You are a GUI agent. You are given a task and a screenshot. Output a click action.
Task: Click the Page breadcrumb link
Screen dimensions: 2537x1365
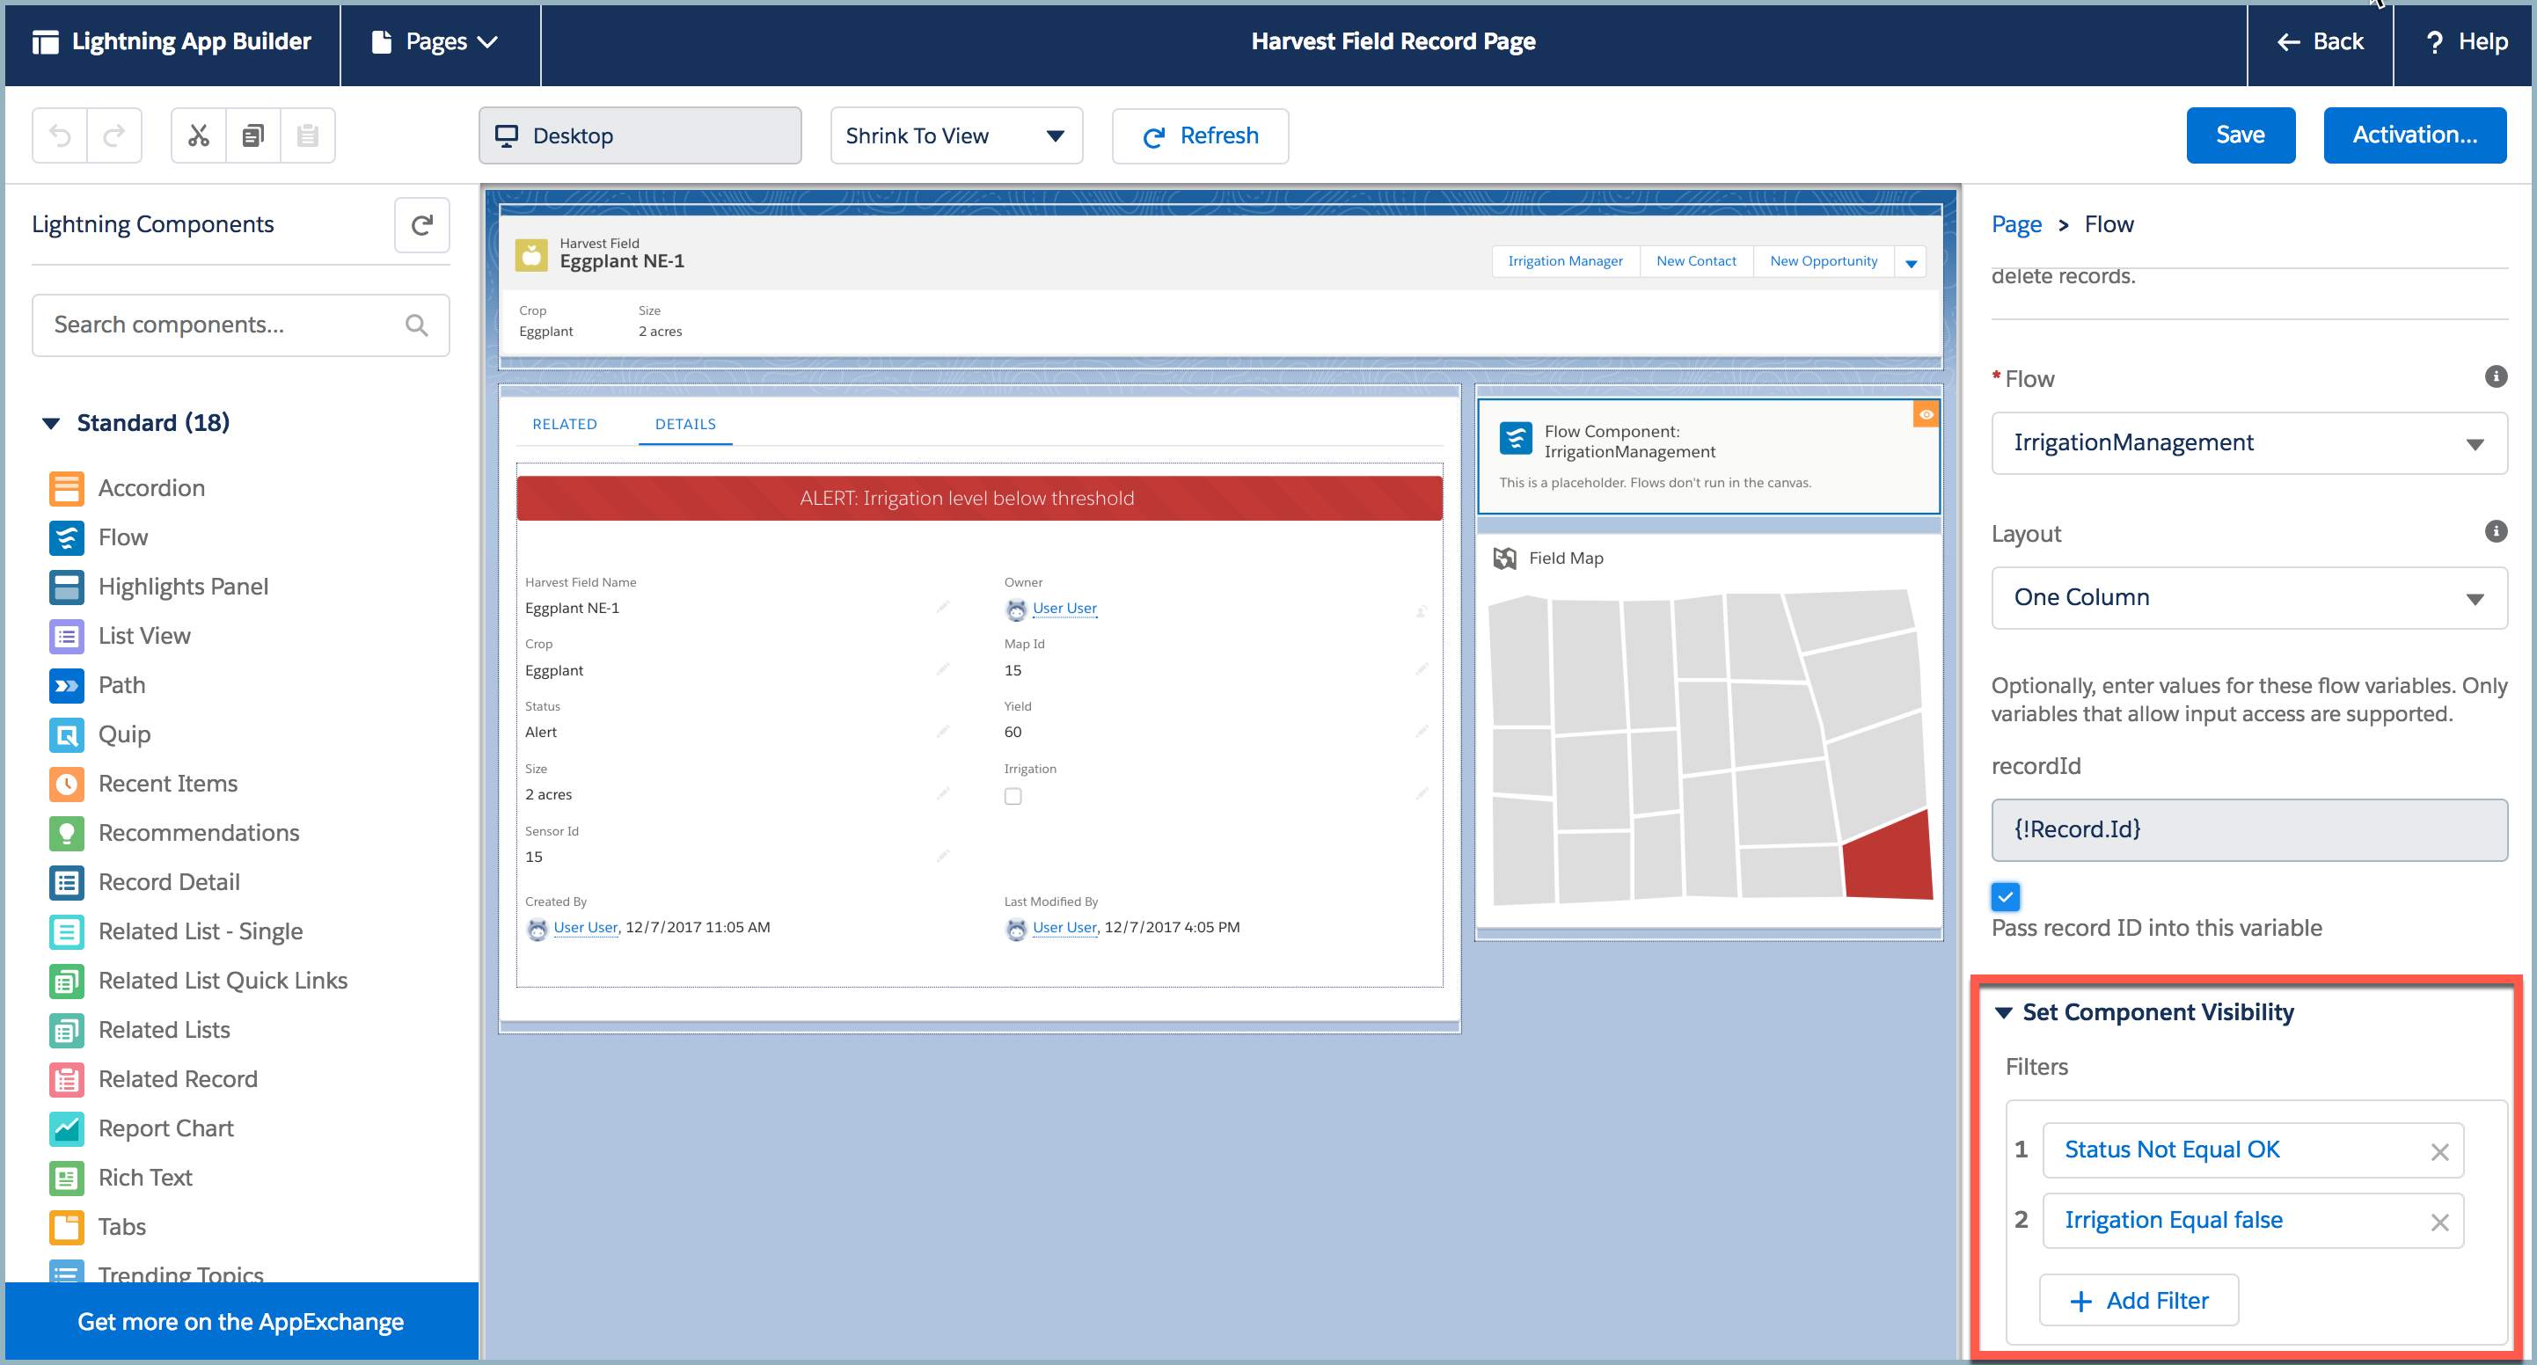(x=2016, y=224)
